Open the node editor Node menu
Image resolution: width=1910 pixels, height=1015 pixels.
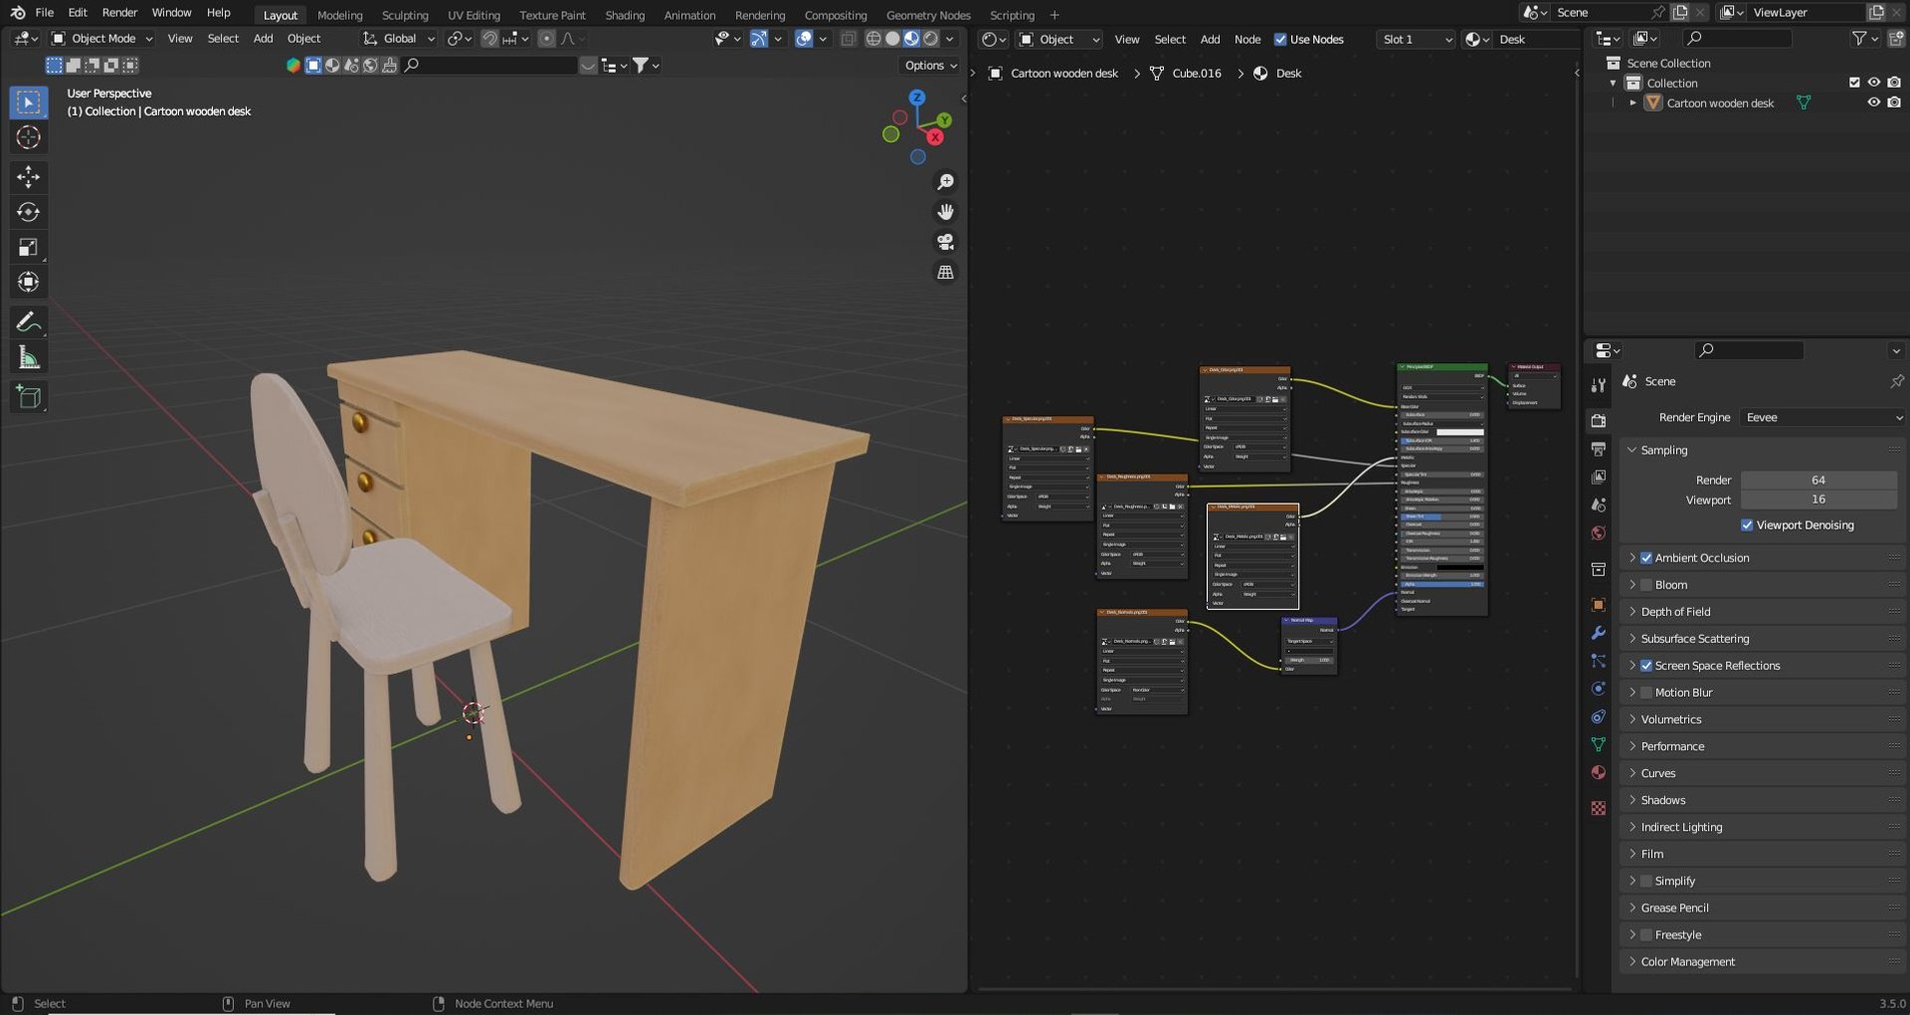tap(1247, 39)
